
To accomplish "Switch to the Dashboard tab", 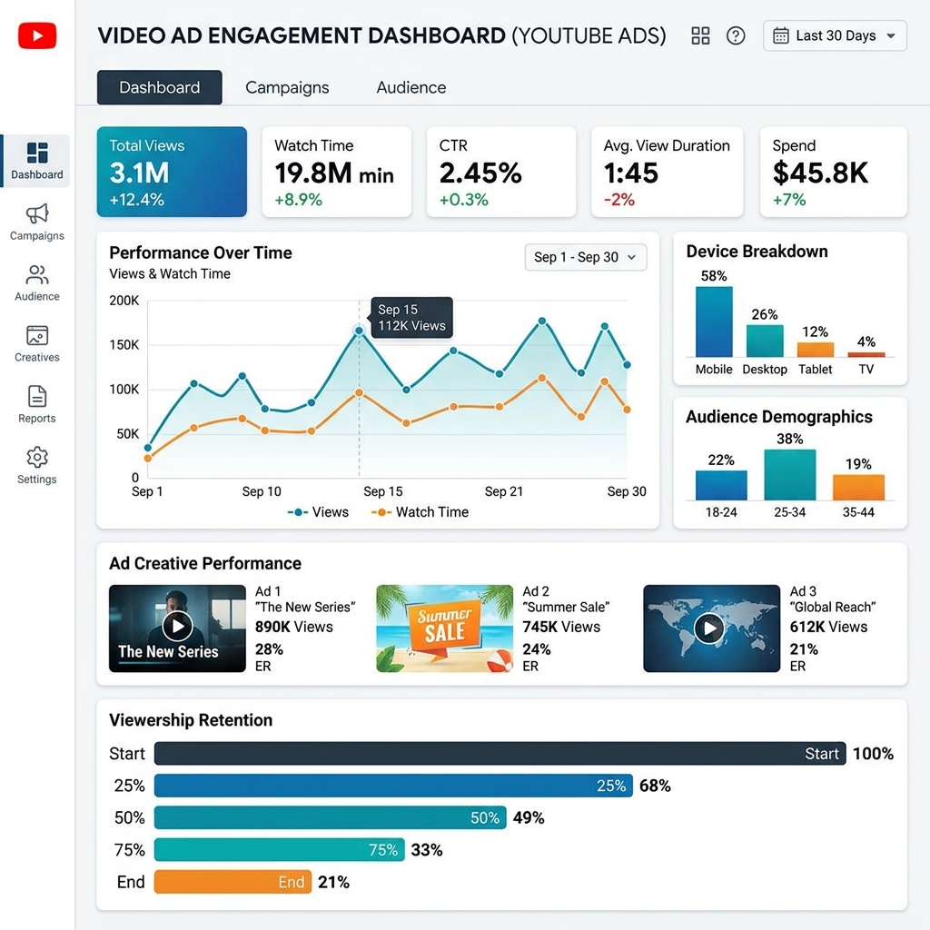I will tap(160, 87).
